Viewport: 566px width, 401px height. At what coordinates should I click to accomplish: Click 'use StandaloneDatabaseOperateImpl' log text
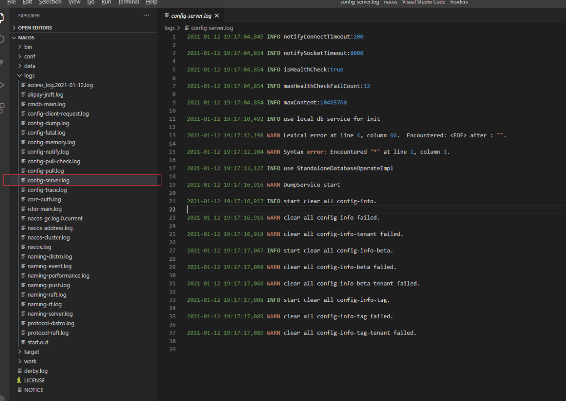tap(338, 168)
